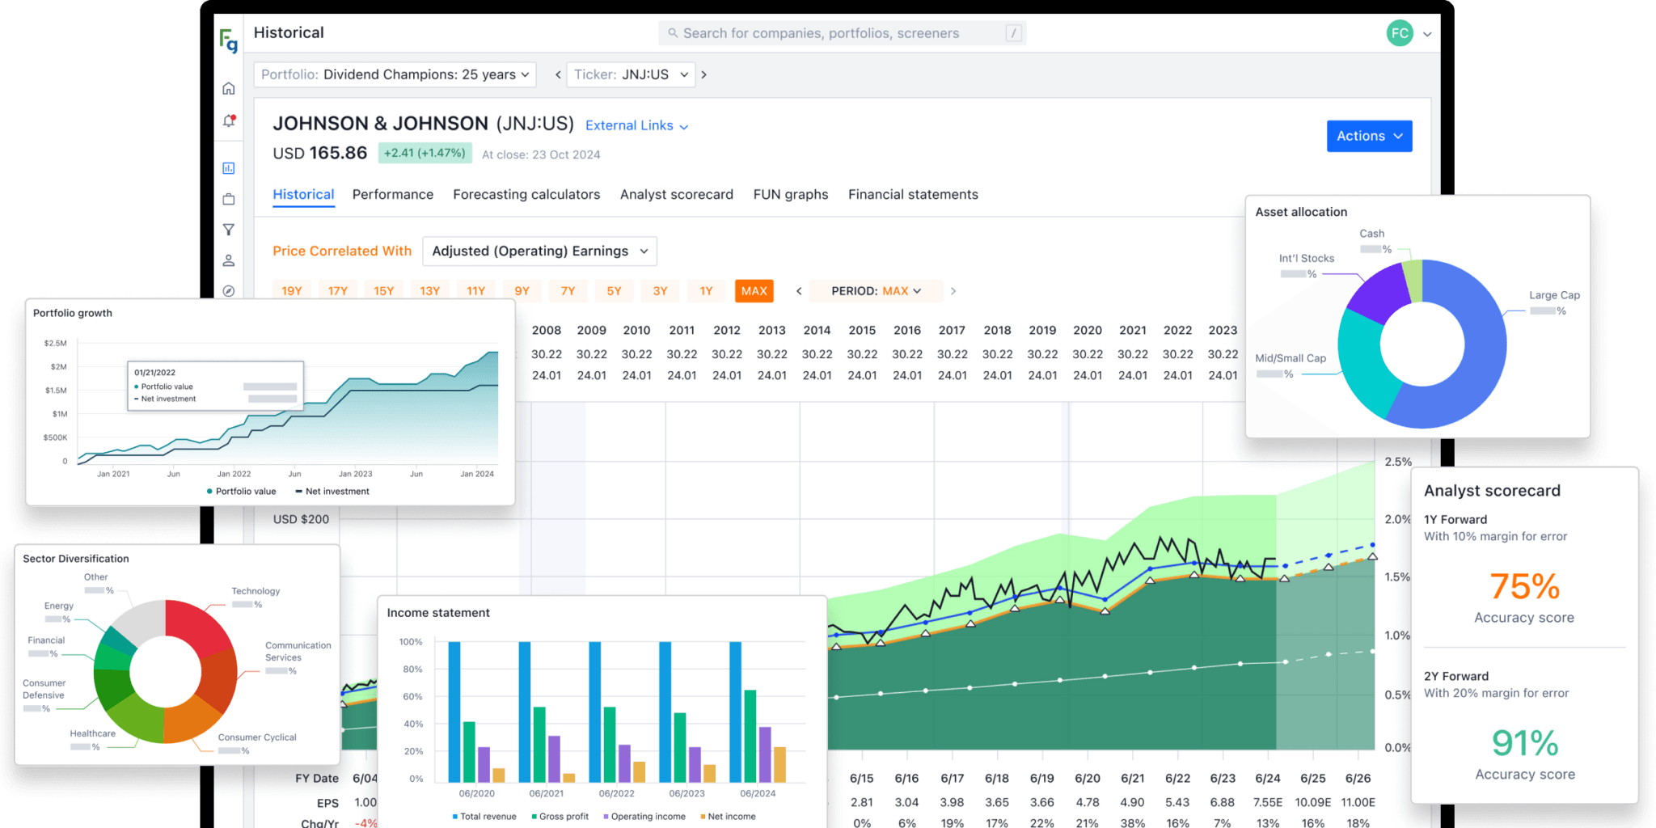Switch to the Analyst scorecard tab

(676, 194)
